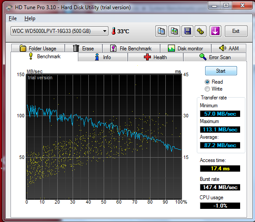Viewport: 255px width, 222px height.
Task: Click the Exit button
Action: (x=236, y=31)
